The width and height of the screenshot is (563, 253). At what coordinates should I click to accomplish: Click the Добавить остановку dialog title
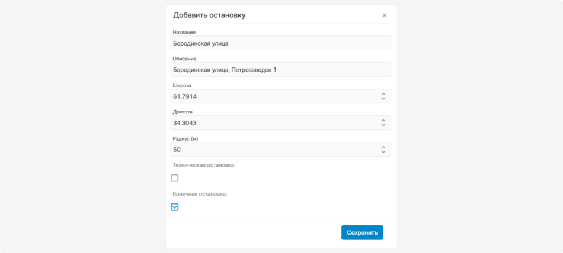coord(209,15)
